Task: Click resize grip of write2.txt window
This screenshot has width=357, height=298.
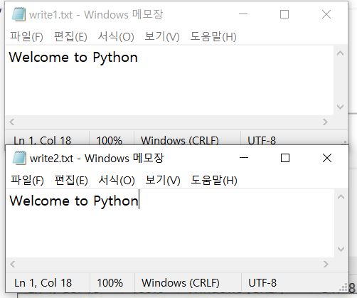Action: (x=343, y=287)
